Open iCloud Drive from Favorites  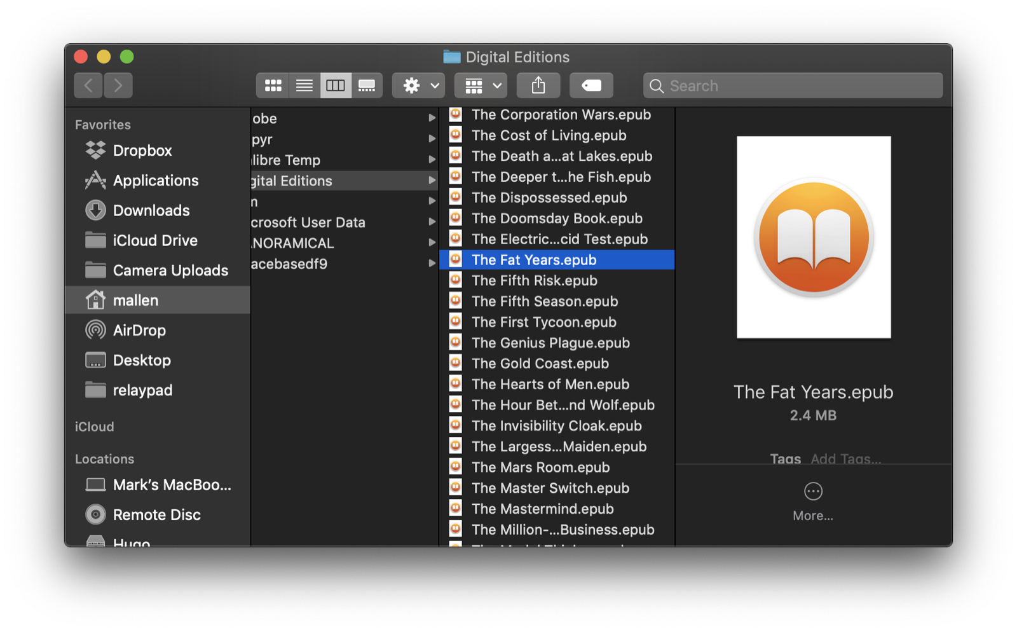point(154,240)
